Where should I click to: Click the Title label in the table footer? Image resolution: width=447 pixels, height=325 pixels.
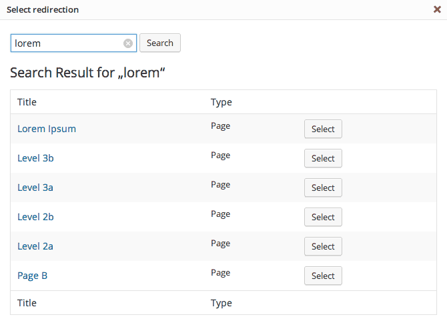(27, 303)
